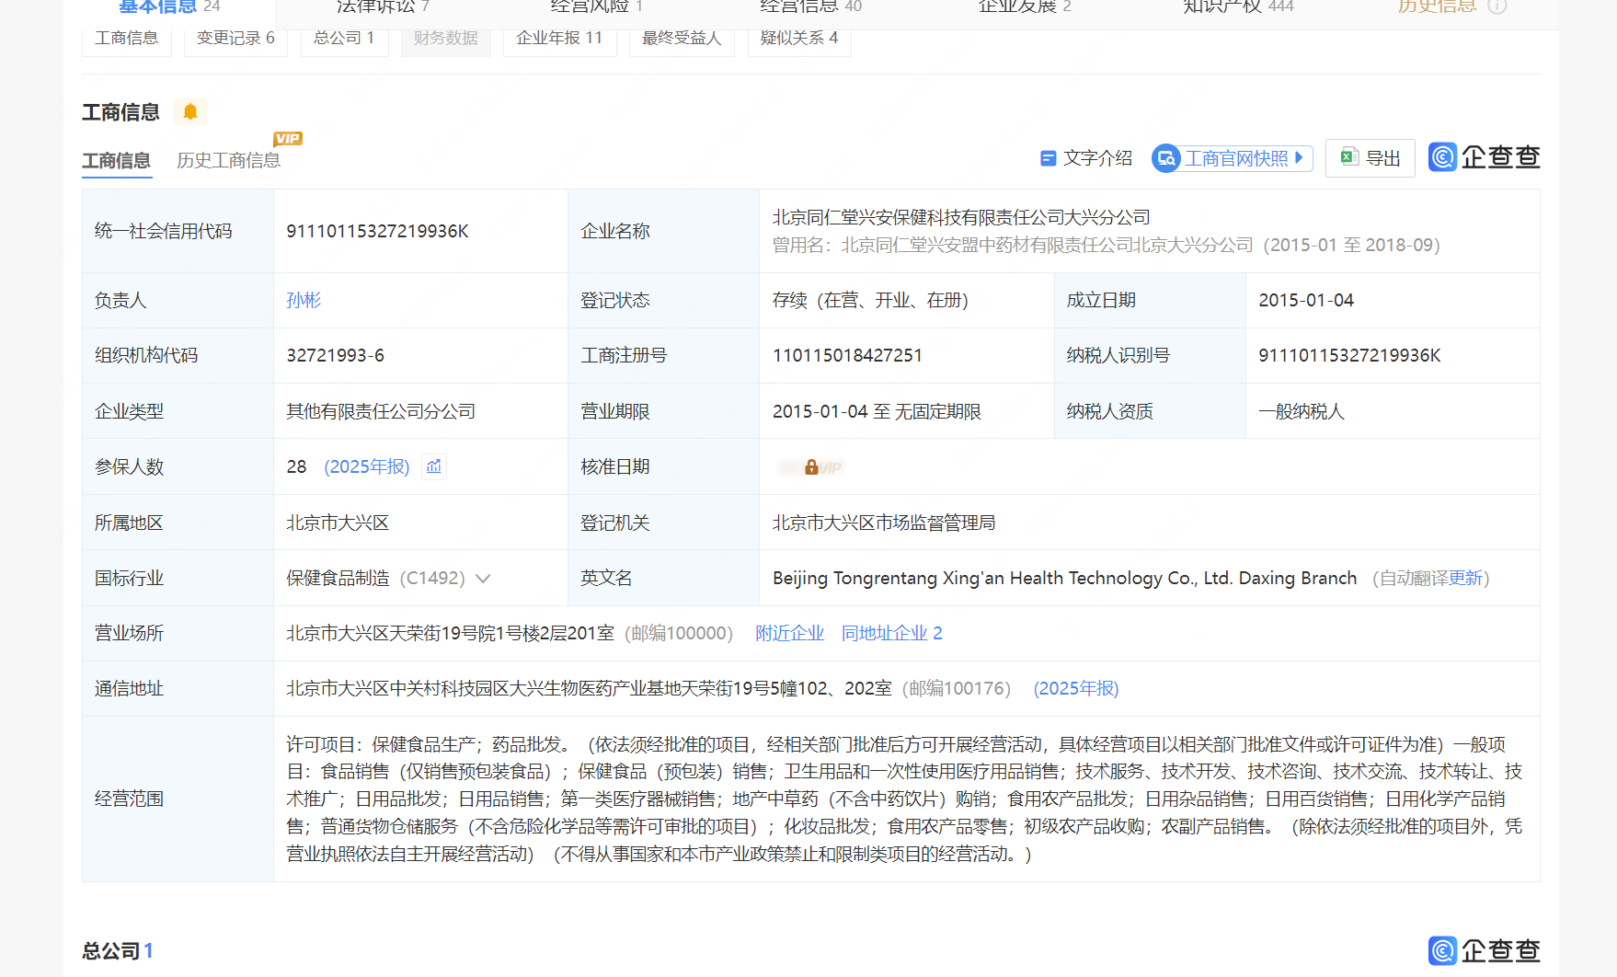Expand the 国标行业 保健食品制造 chevron
Viewport: 1617px width, 977px height.
click(483, 578)
